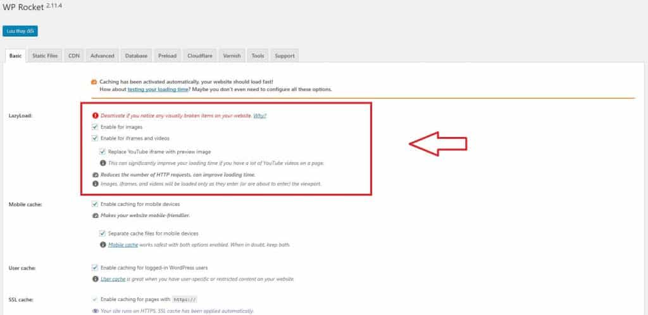
Task: Click the 'SSL cache:' section label
Action: [x=21, y=300]
